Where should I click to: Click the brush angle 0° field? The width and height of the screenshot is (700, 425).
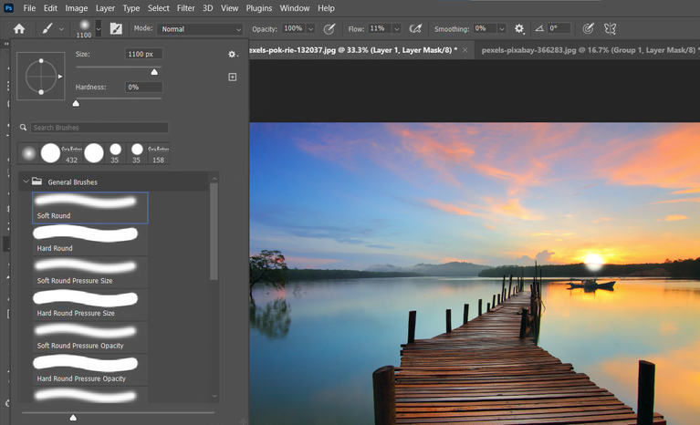pyautogui.click(x=559, y=28)
